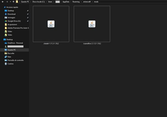Go forward with the right arrow button

pyautogui.click(x=7, y=2)
